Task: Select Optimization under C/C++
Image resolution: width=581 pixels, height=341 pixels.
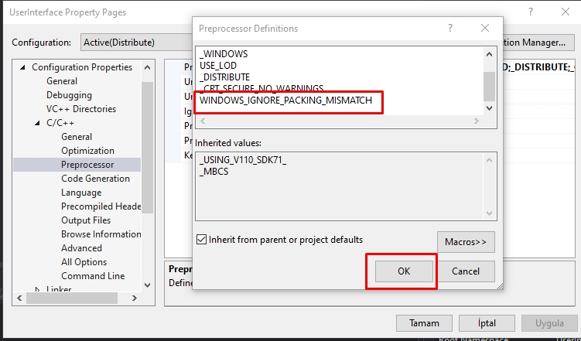Action: (x=87, y=151)
